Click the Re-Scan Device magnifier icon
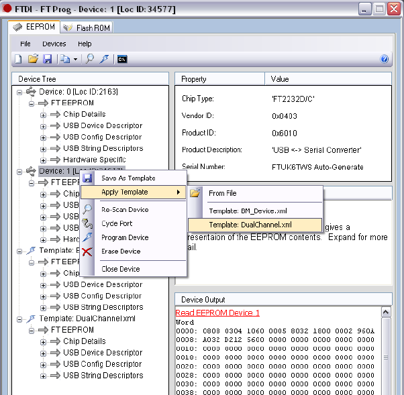Image resolution: width=404 pixels, height=395 pixels. point(87,209)
